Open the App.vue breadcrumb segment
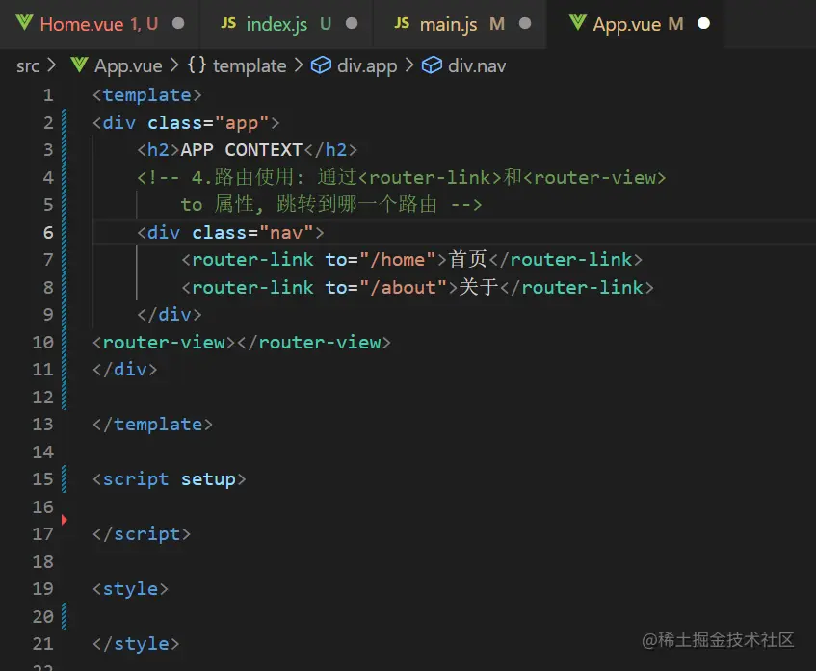This screenshot has height=671, width=816. (x=128, y=66)
